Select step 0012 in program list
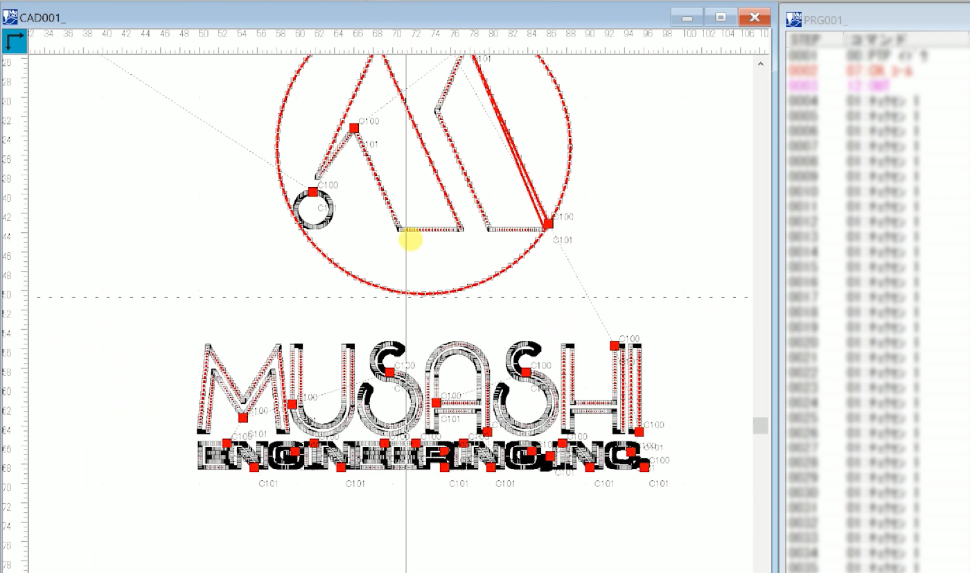 pyautogui.click(x=878, y=222)
